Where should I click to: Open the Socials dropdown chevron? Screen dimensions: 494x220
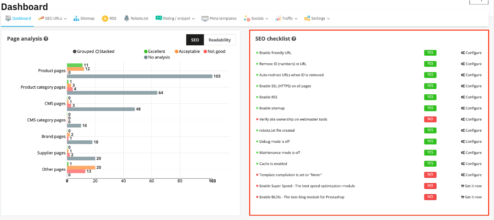point(267,18)
